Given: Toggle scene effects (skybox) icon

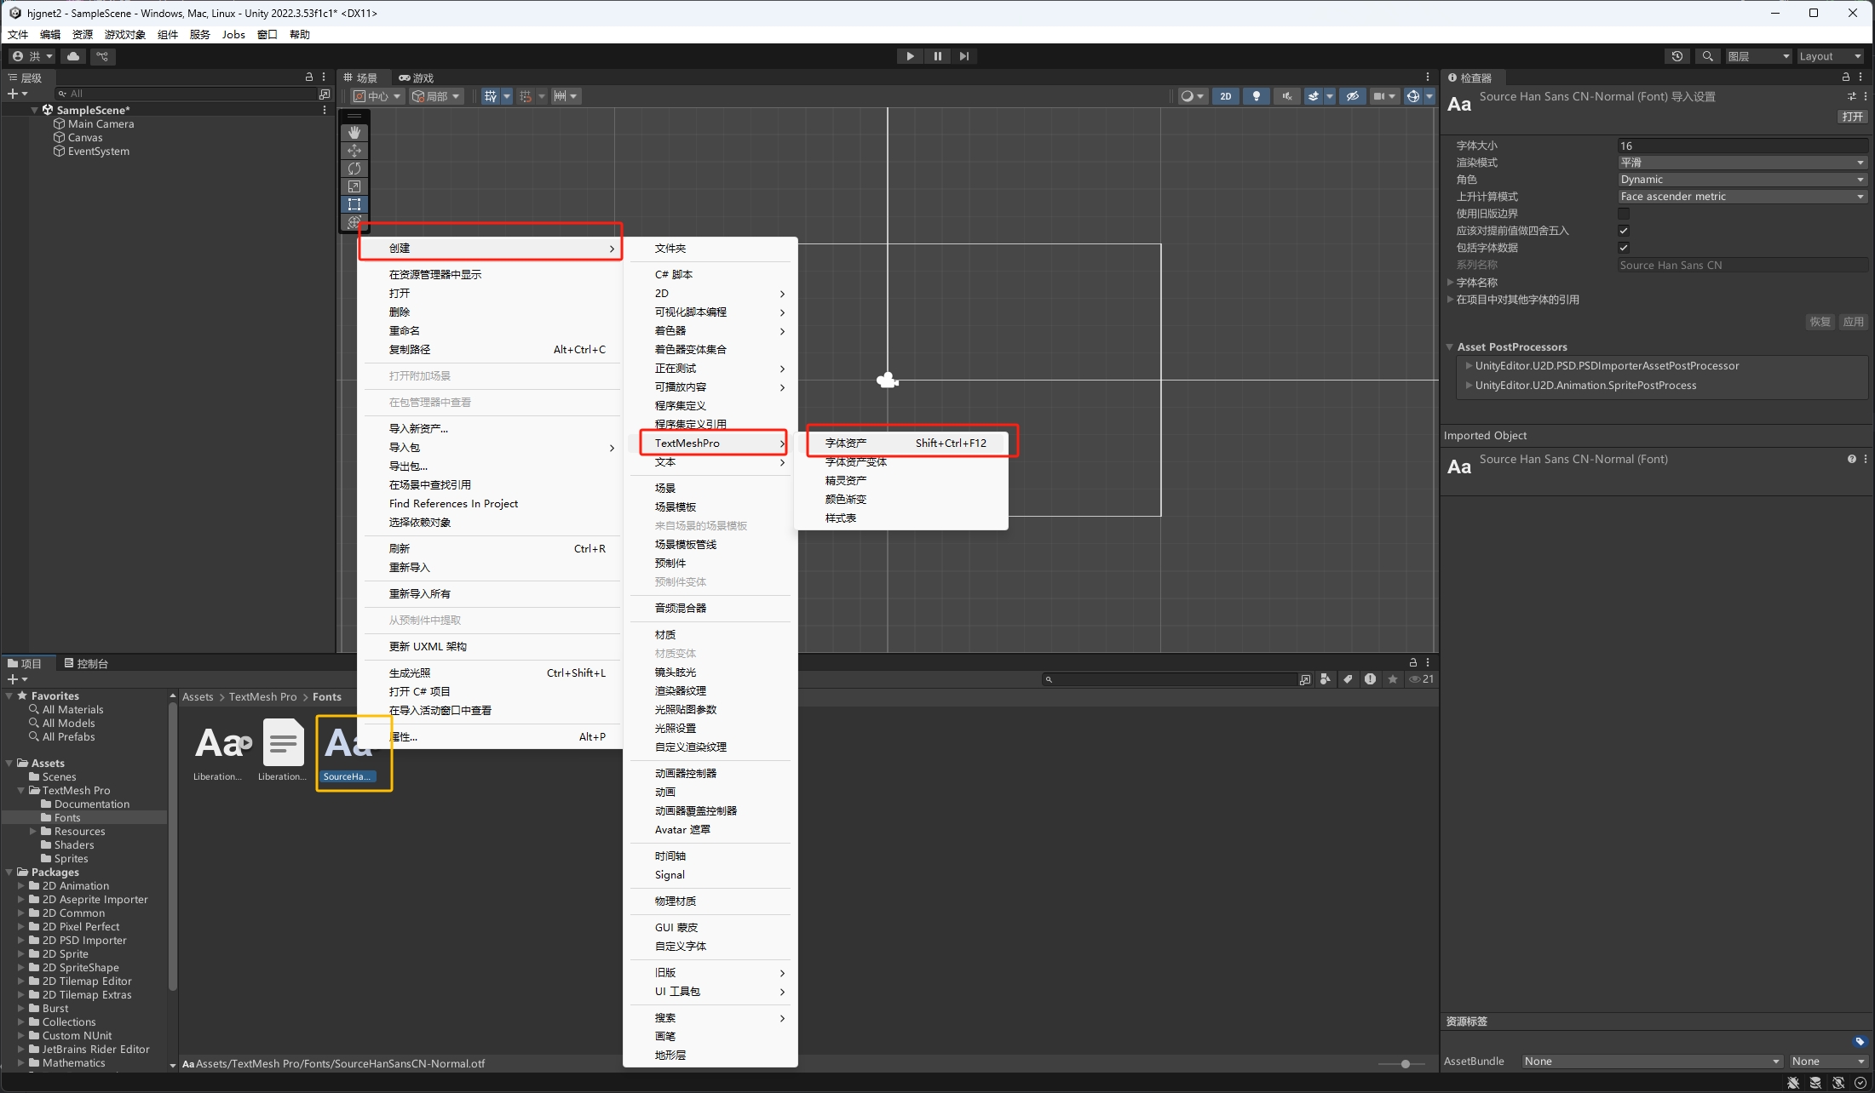Looking at the screenshot, I should pos(1314,96).
